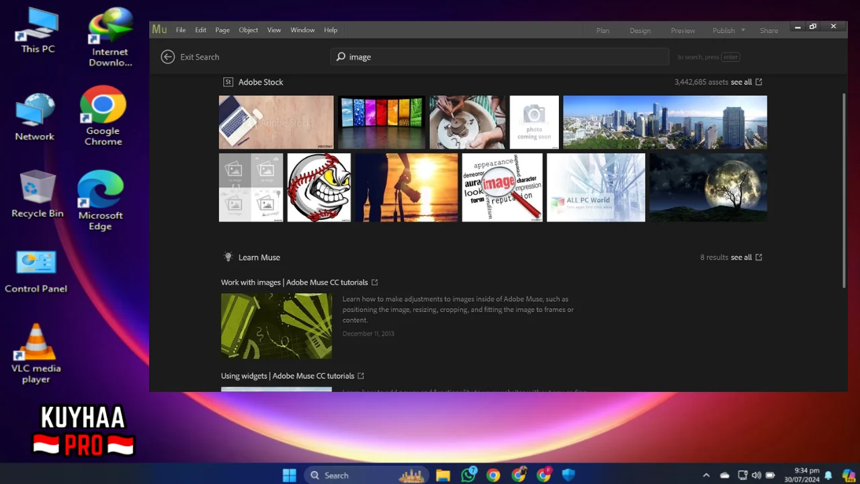Click the volume icon in system tray
The width and height of the screenshot is (860, 484).
tap(756, 475)
